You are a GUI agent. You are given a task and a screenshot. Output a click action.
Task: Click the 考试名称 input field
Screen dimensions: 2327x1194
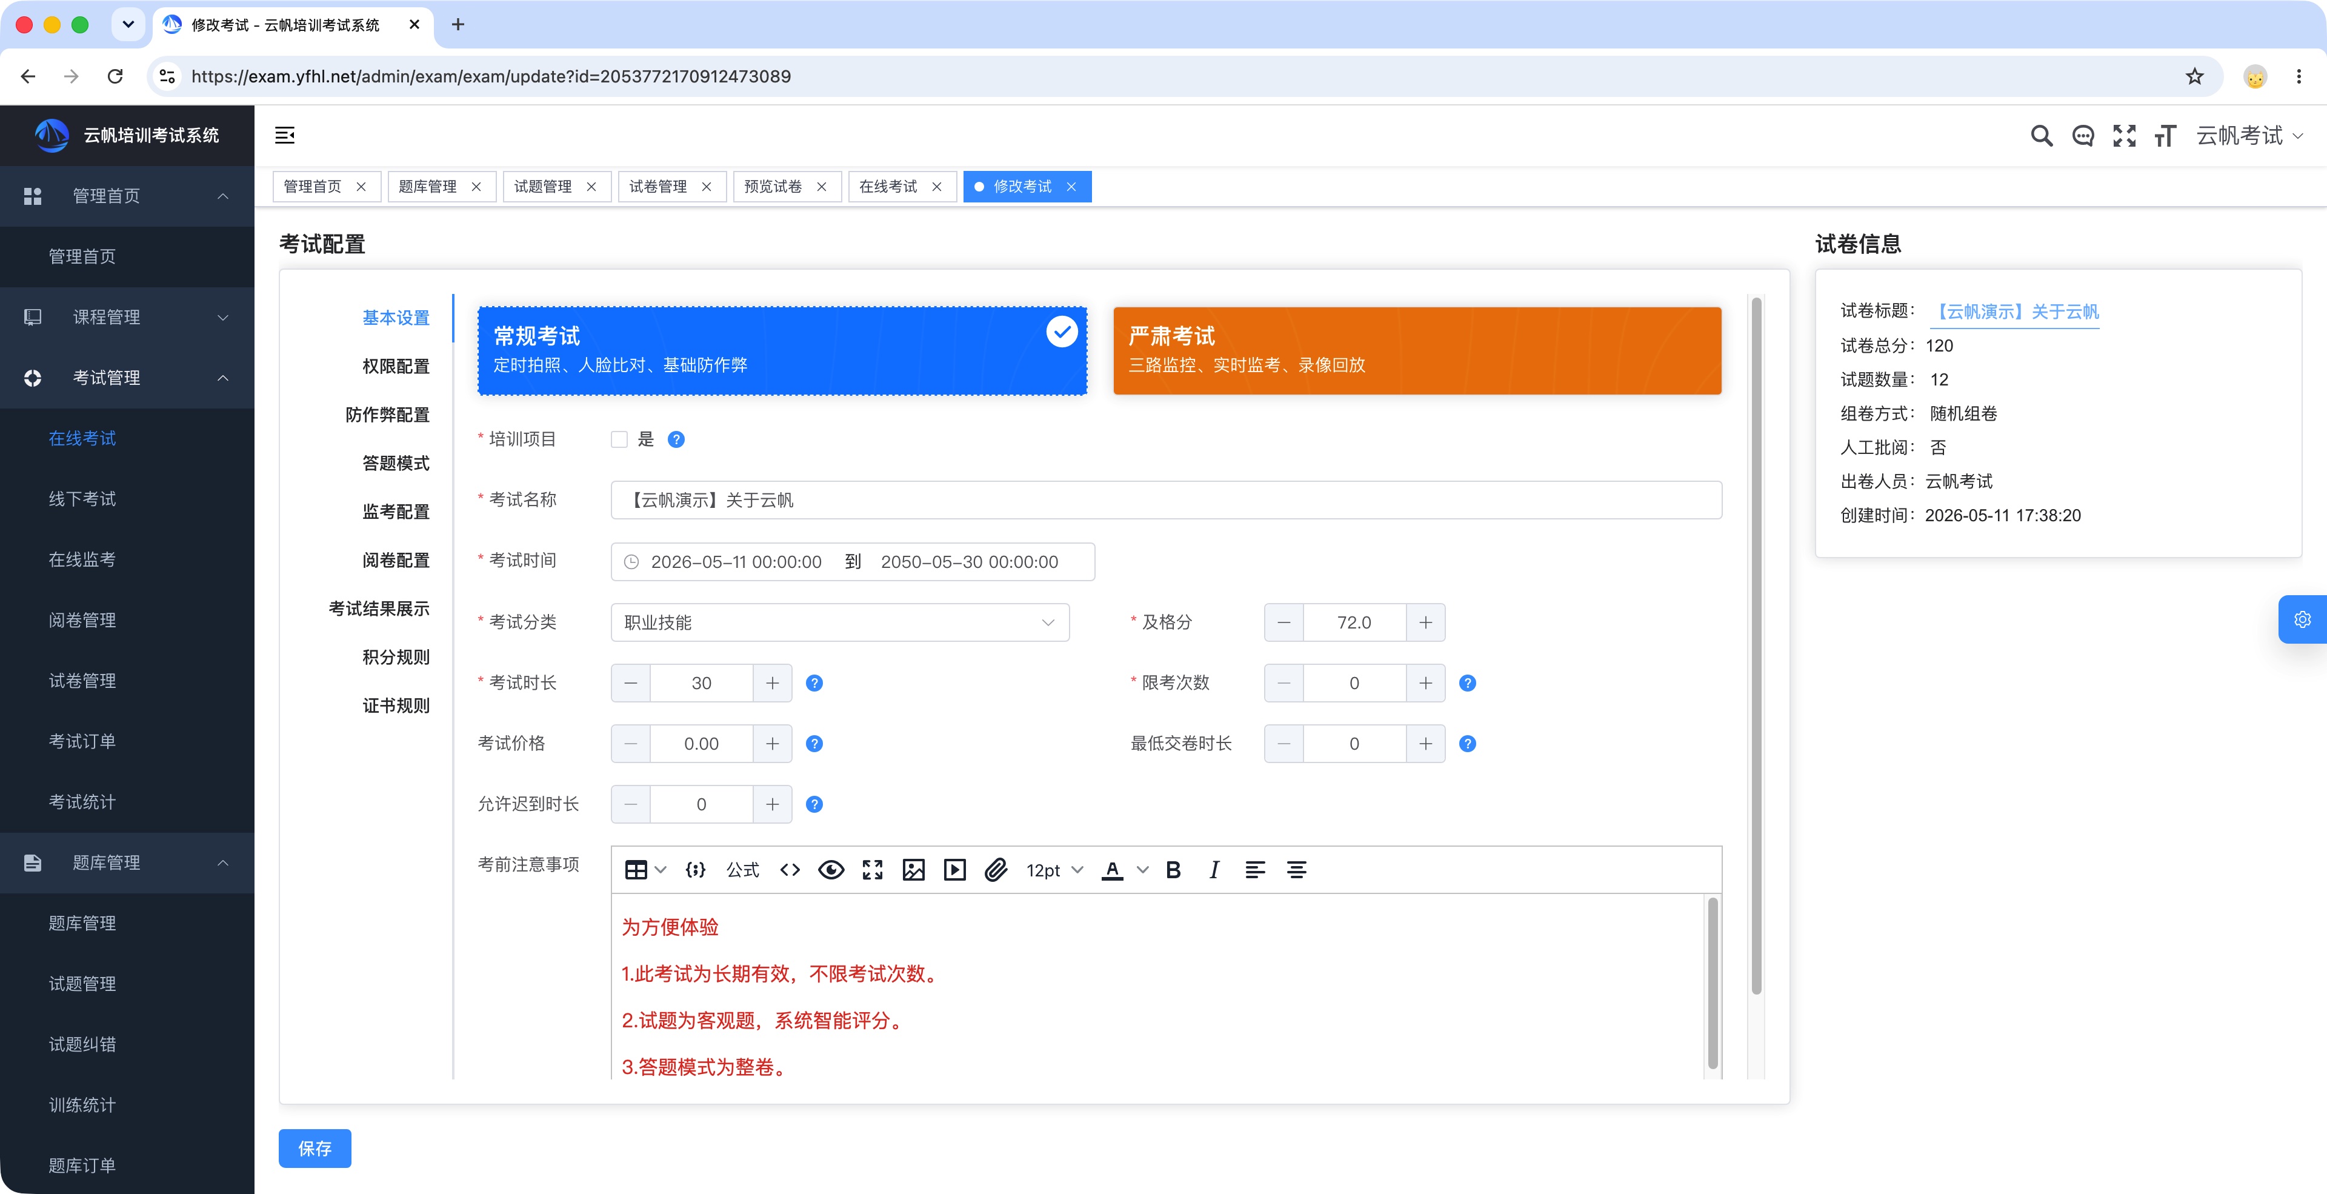[1166, 499]
